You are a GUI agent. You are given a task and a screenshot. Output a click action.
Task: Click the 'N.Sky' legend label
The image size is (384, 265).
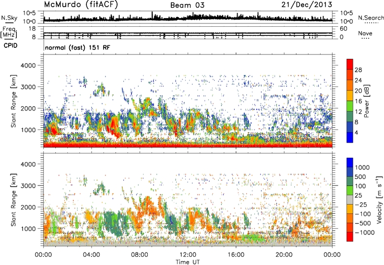tap(9, 18)
